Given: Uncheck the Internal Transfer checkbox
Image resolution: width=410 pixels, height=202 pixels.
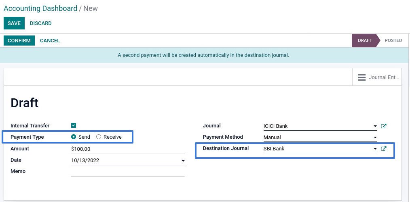Looking at the screenshot, I should (74, 126).
